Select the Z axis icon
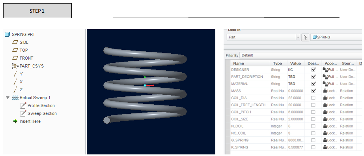Viewport: 364px width, 156px height. 15,90
